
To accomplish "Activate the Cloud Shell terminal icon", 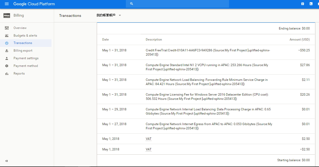I will click(x=311, y=4).
